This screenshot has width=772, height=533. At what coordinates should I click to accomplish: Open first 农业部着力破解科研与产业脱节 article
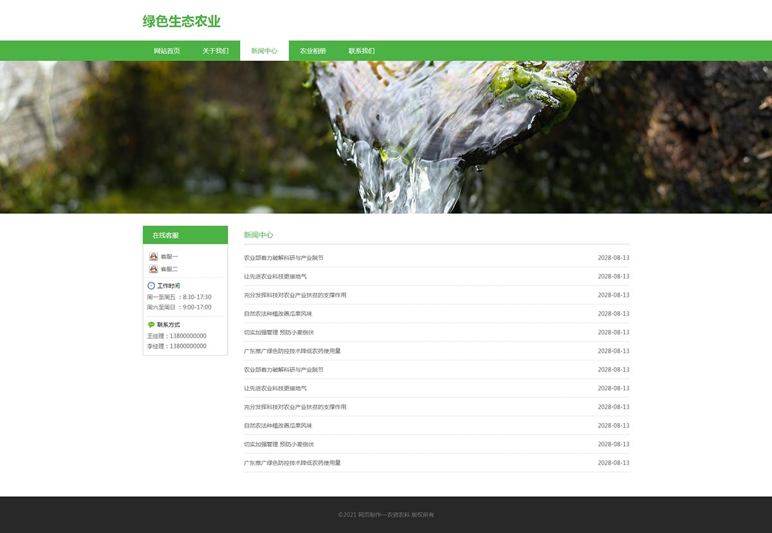click(x=284, y=258)
